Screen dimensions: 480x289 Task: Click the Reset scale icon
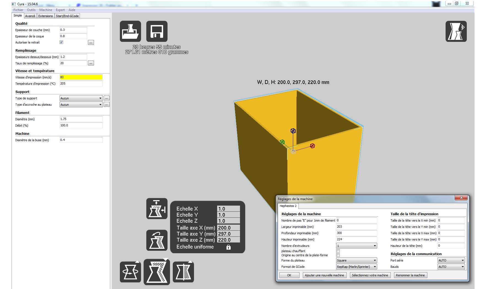[157, 240]
